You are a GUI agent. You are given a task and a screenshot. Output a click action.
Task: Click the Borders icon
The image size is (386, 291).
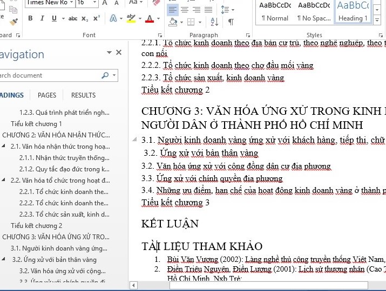(191, 22)
